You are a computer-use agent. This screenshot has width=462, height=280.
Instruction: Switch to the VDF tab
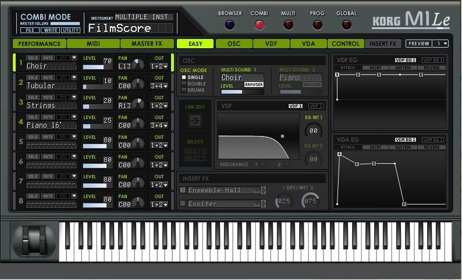pos(271,44)
